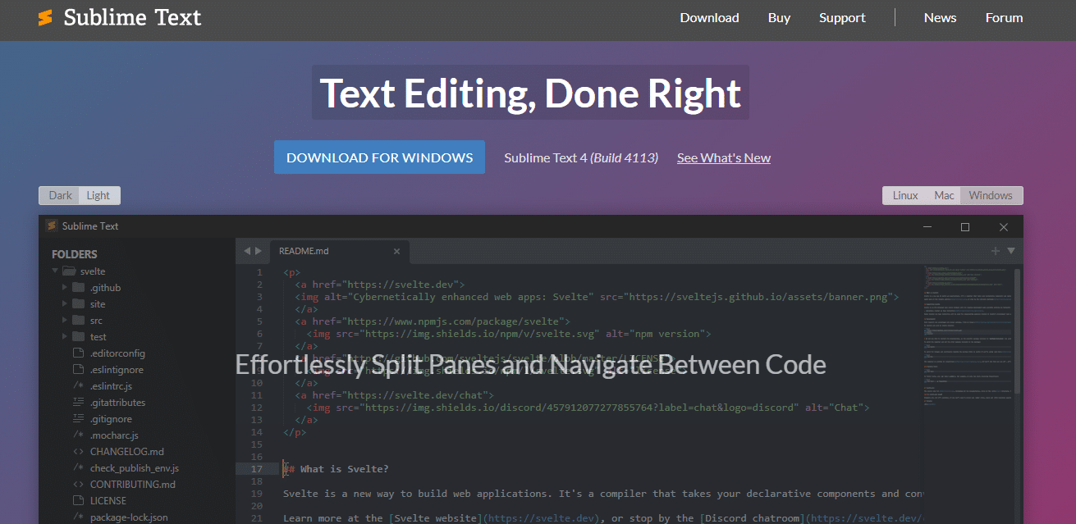1076x524 pixels.
Task: Click the FOLDERS sidebar heading
Action: tap(75, 254)
